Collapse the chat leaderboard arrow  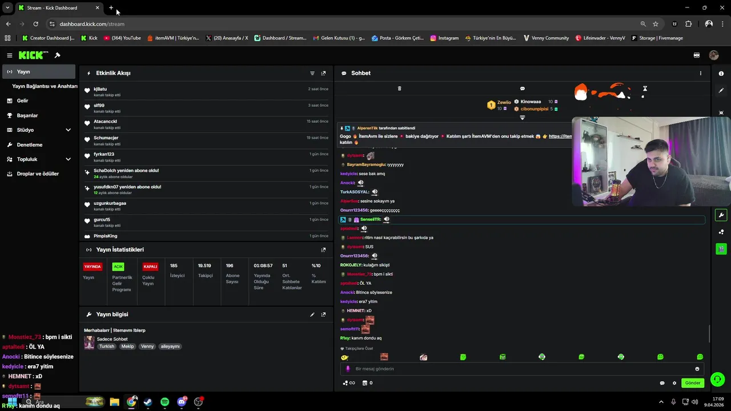tap(522, 118)
